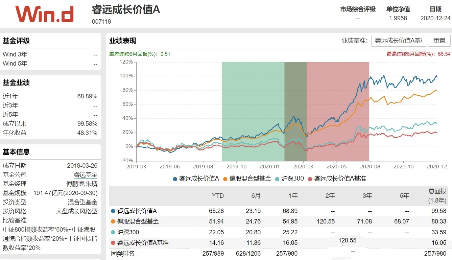
Task: Click 比较基准 label in 基本信息
Action: [x=15, y=220]
